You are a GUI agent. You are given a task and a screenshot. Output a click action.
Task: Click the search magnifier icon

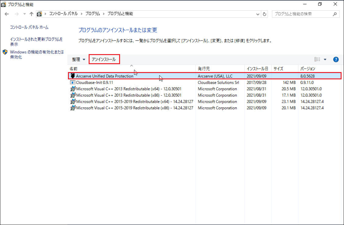tap(335, 14)
